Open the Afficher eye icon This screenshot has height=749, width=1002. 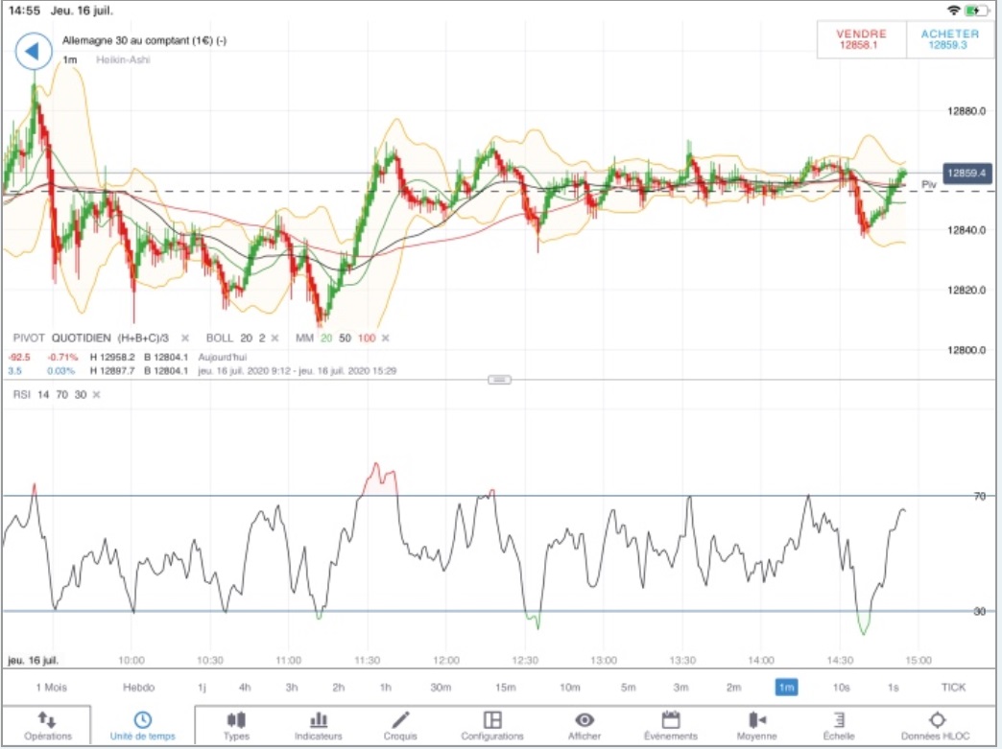(584, 719)
